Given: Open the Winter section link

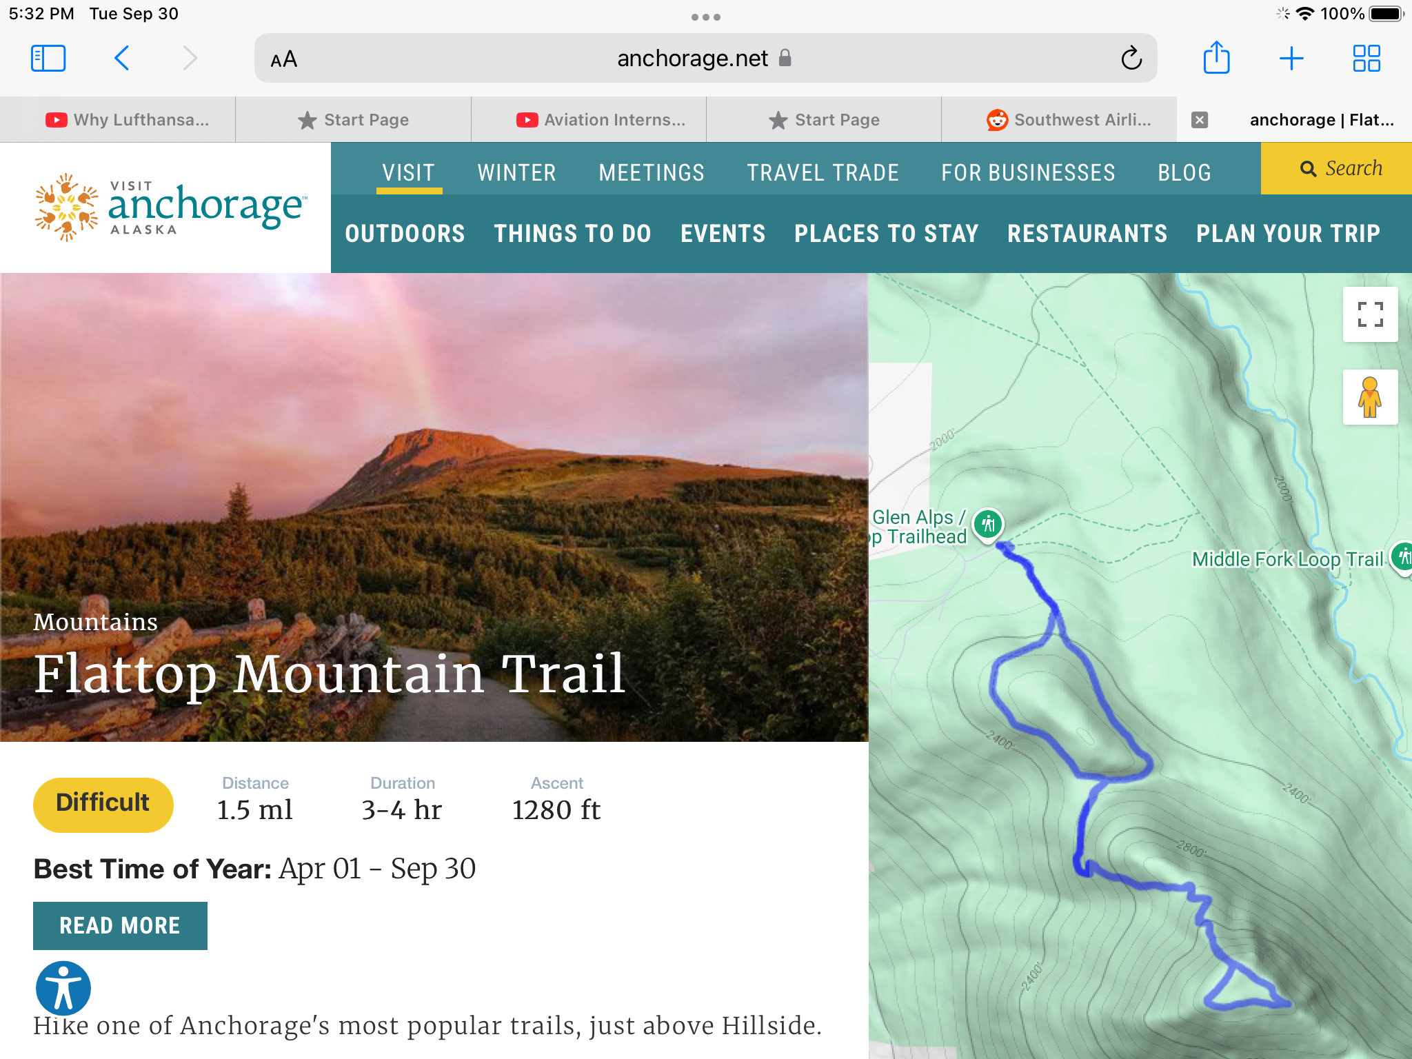Looking at the screenshot, I should (x=516, y=172).
